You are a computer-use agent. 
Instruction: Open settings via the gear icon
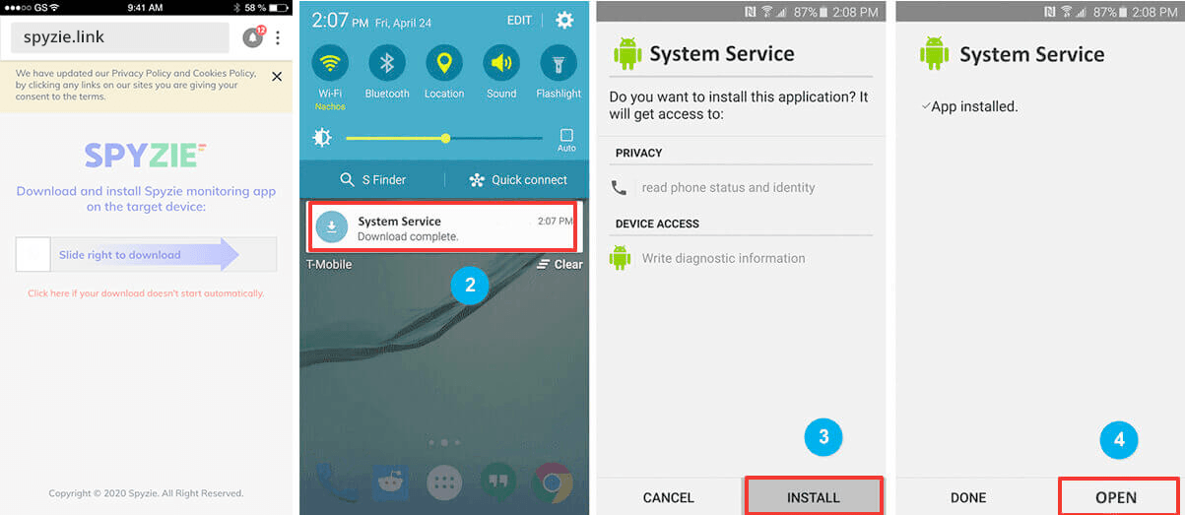(564, 20)
